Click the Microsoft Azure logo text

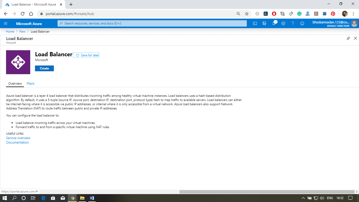click(x=29, y=24)
